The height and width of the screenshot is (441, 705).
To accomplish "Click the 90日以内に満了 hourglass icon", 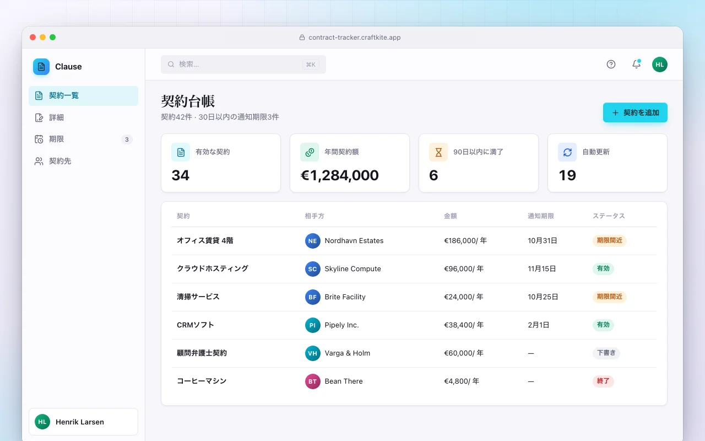I will [x=438, y=152].
